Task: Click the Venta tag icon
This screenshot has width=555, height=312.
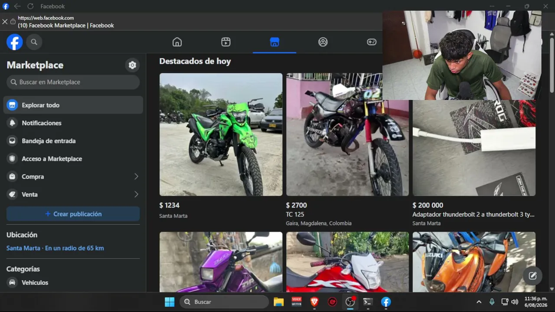Action: tap(13, 195)
